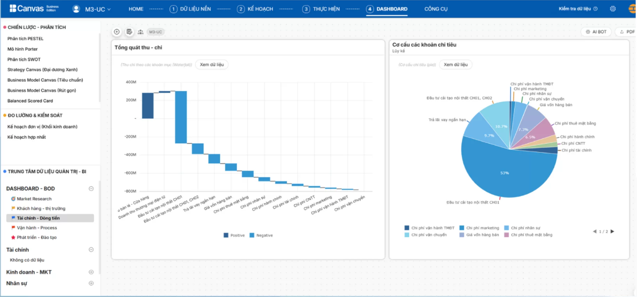Click the Market Research icon
The image size is (637, 297).
coord(13,199)
